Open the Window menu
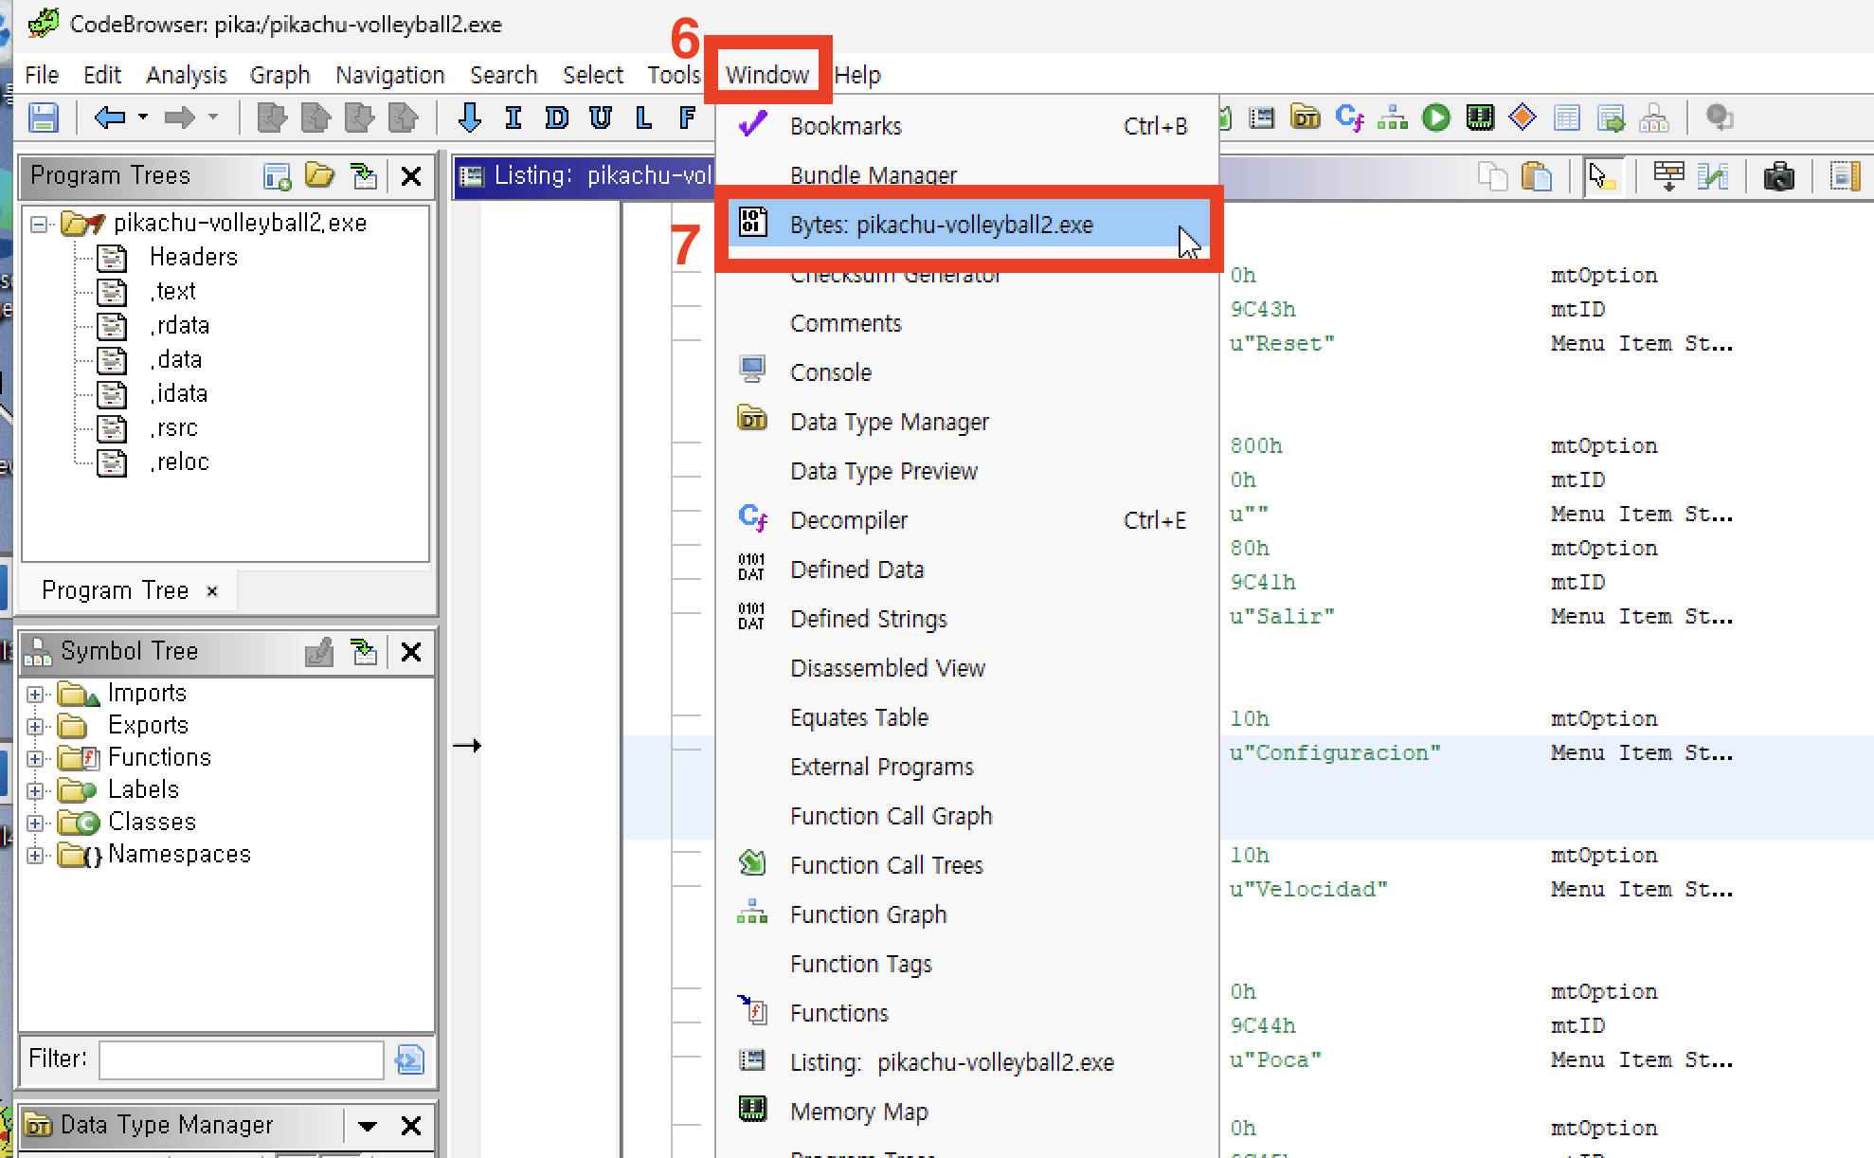This screenshot has width=1874, height=1158. point(767,75)
